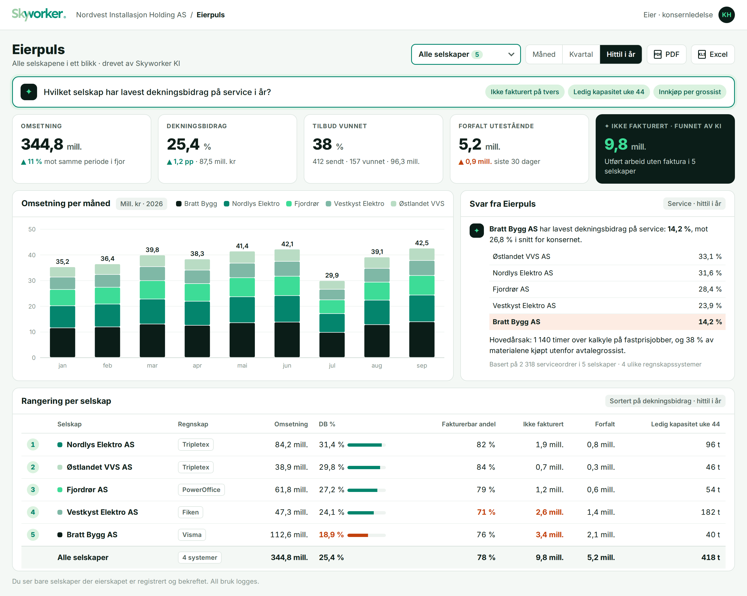Click the Excel XLS icon
The image size is (747, 596).
point(702,54)
